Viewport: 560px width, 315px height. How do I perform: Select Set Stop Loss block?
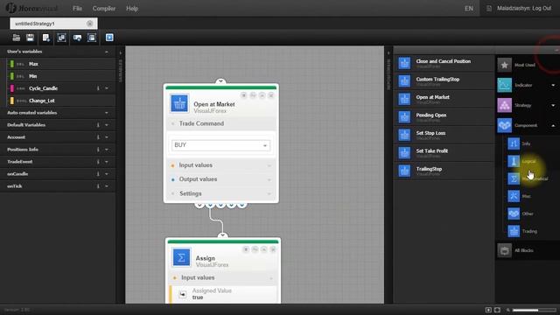[444, 135]
